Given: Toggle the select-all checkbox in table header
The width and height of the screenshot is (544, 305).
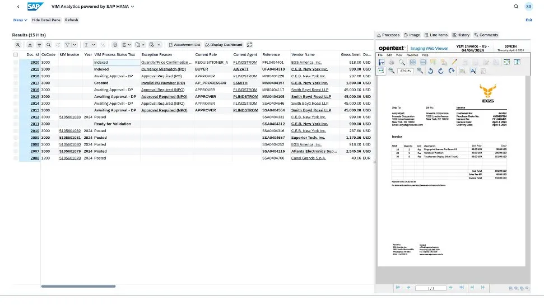Looking at the screenshot, I should point(16,55).
